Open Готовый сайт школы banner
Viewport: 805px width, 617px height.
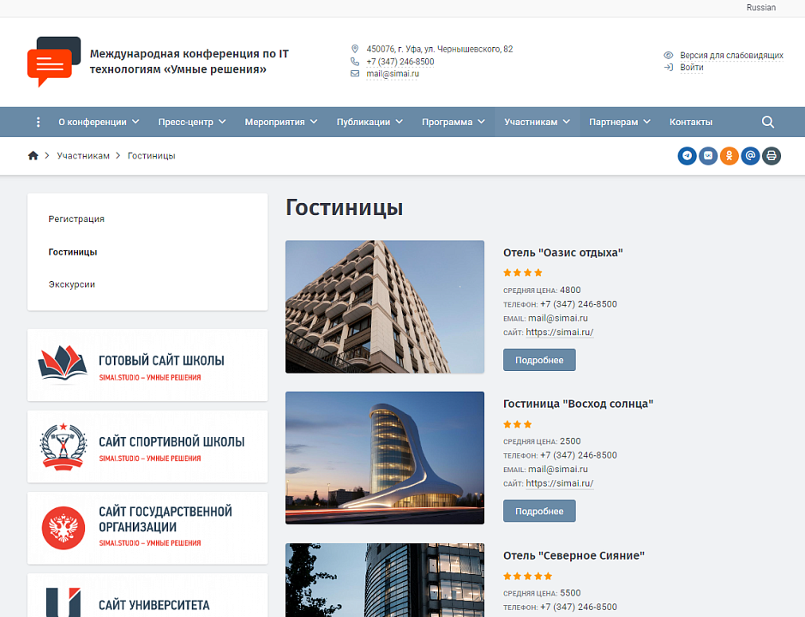pos(147,365)
